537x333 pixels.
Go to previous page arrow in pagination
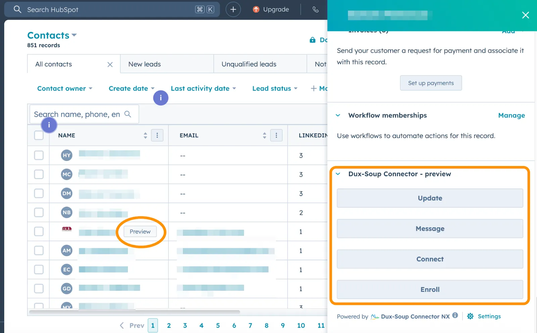point(122,325)
